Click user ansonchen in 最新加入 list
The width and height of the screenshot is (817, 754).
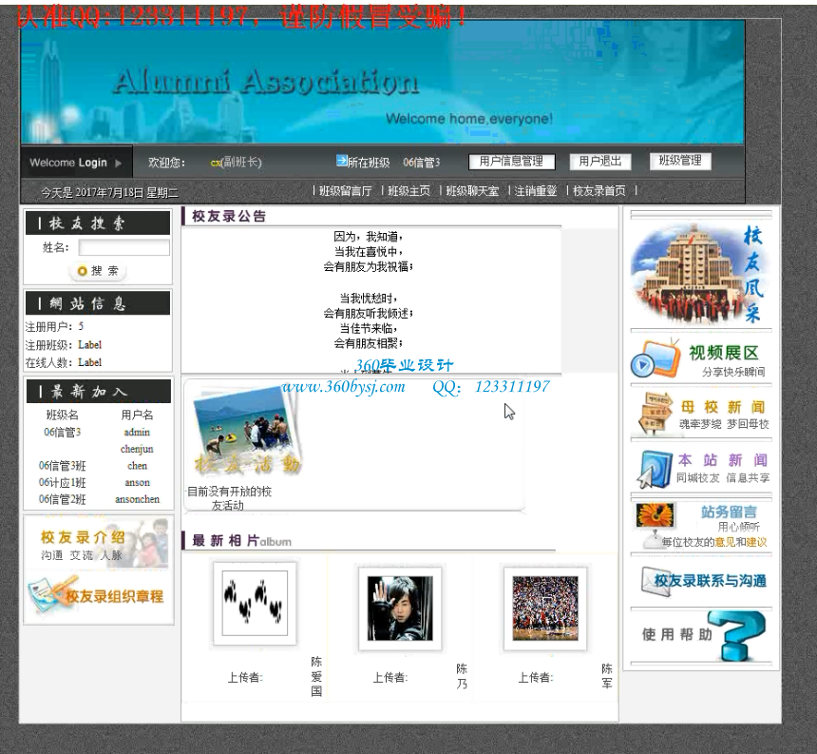137,499
